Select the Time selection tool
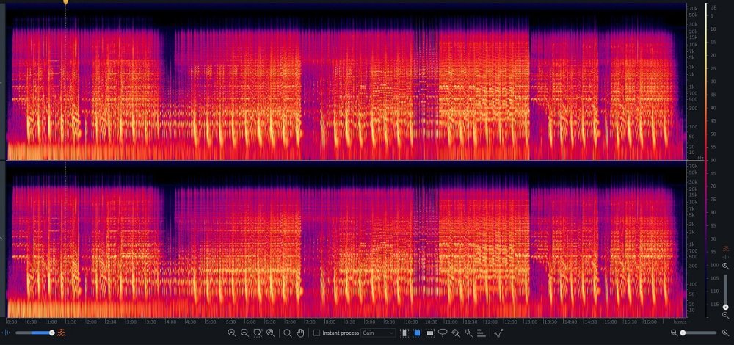The height and width of the screenshot is (345, 734). click(x=404, y=333)
